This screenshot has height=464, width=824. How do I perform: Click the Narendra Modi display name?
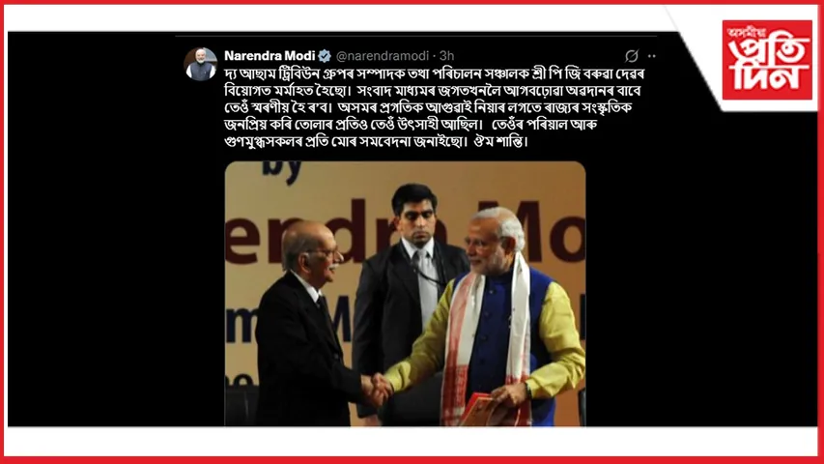click(x=270, y=56)
